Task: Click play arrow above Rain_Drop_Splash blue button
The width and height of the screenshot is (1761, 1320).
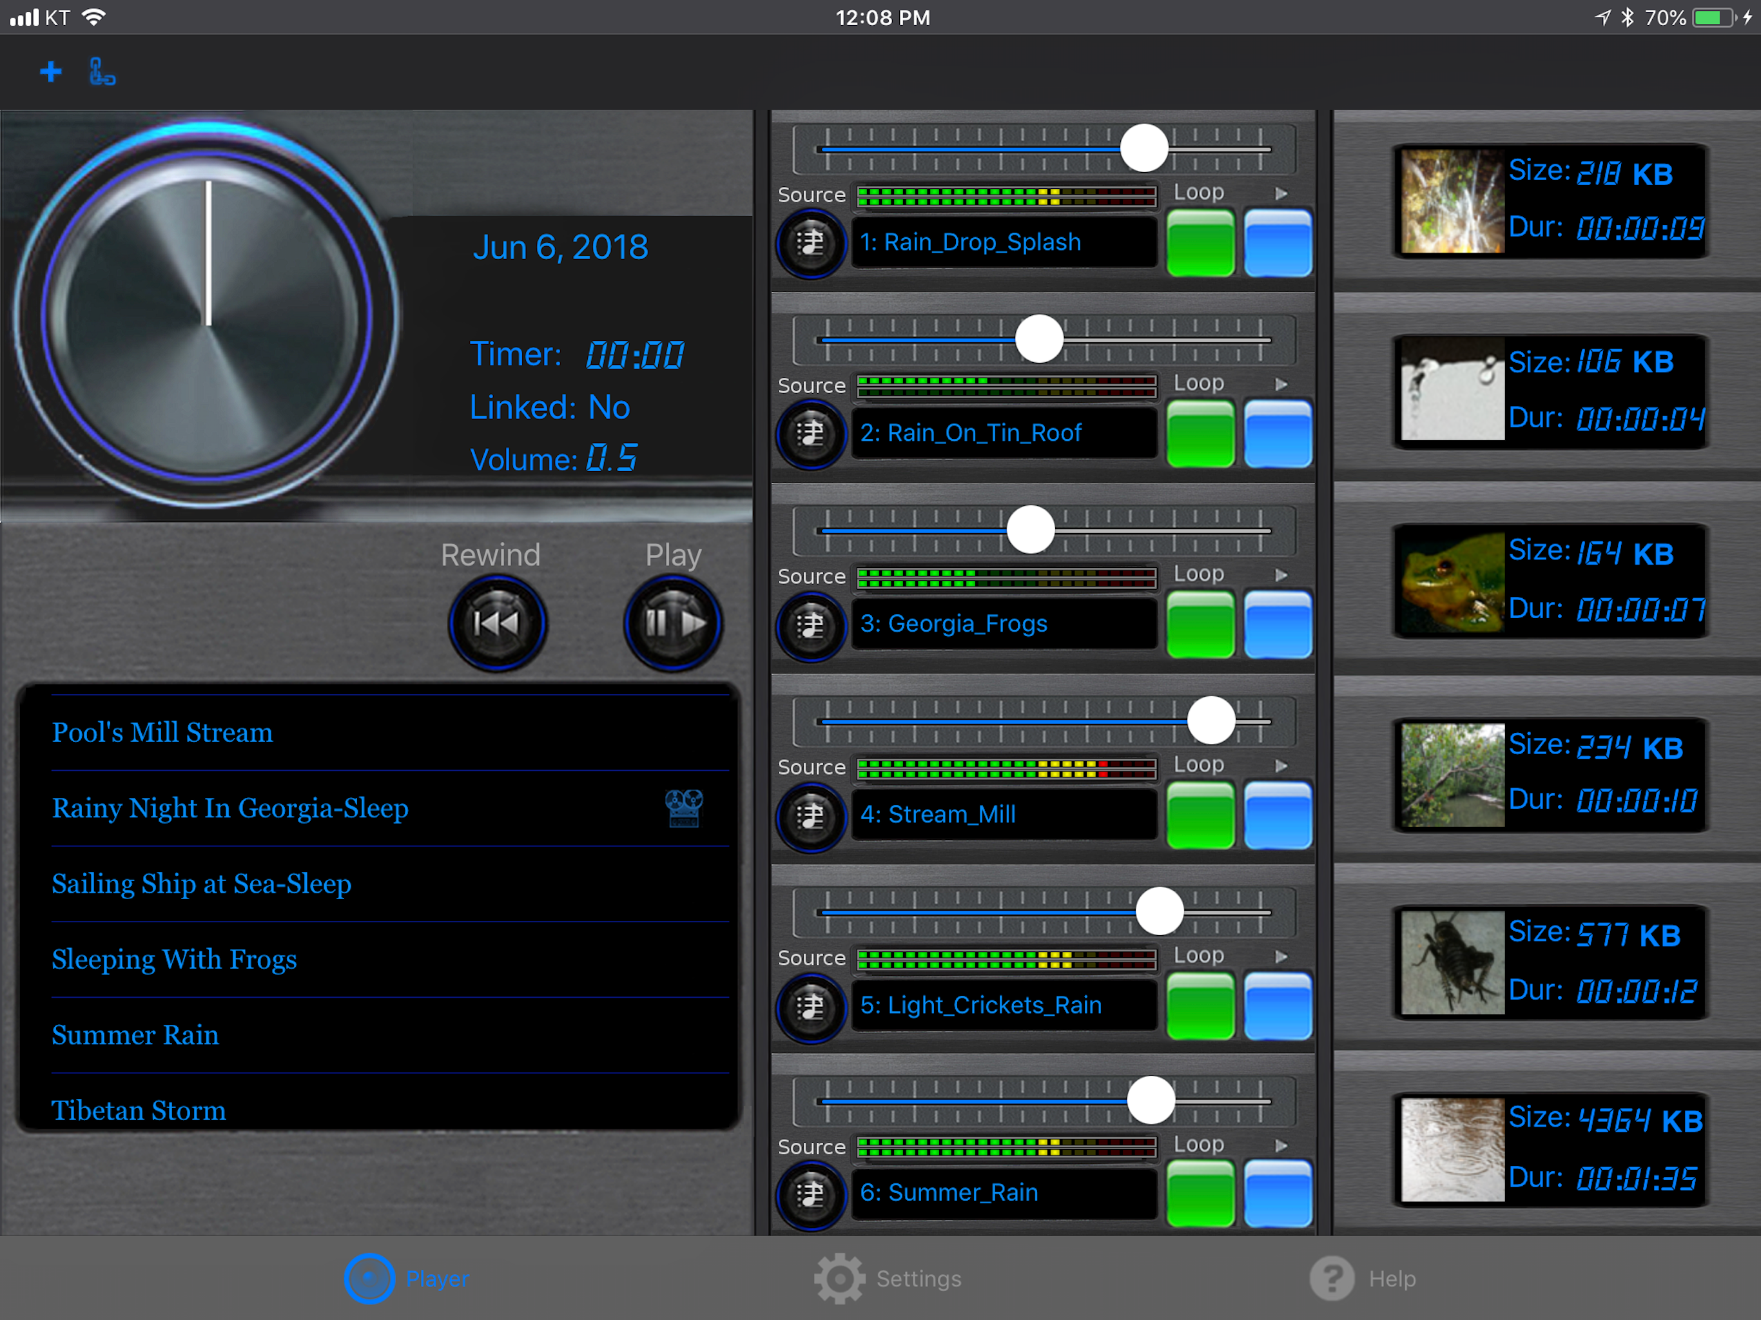Action: pos(1281,193)
